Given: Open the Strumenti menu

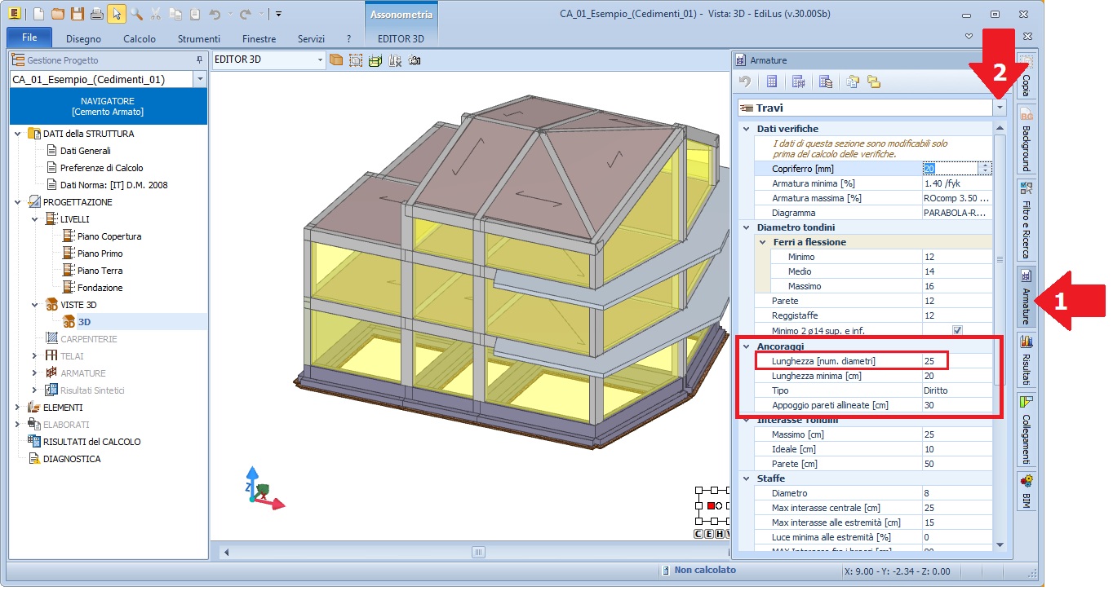Looking at the screenshot, I should coord(198,38).
